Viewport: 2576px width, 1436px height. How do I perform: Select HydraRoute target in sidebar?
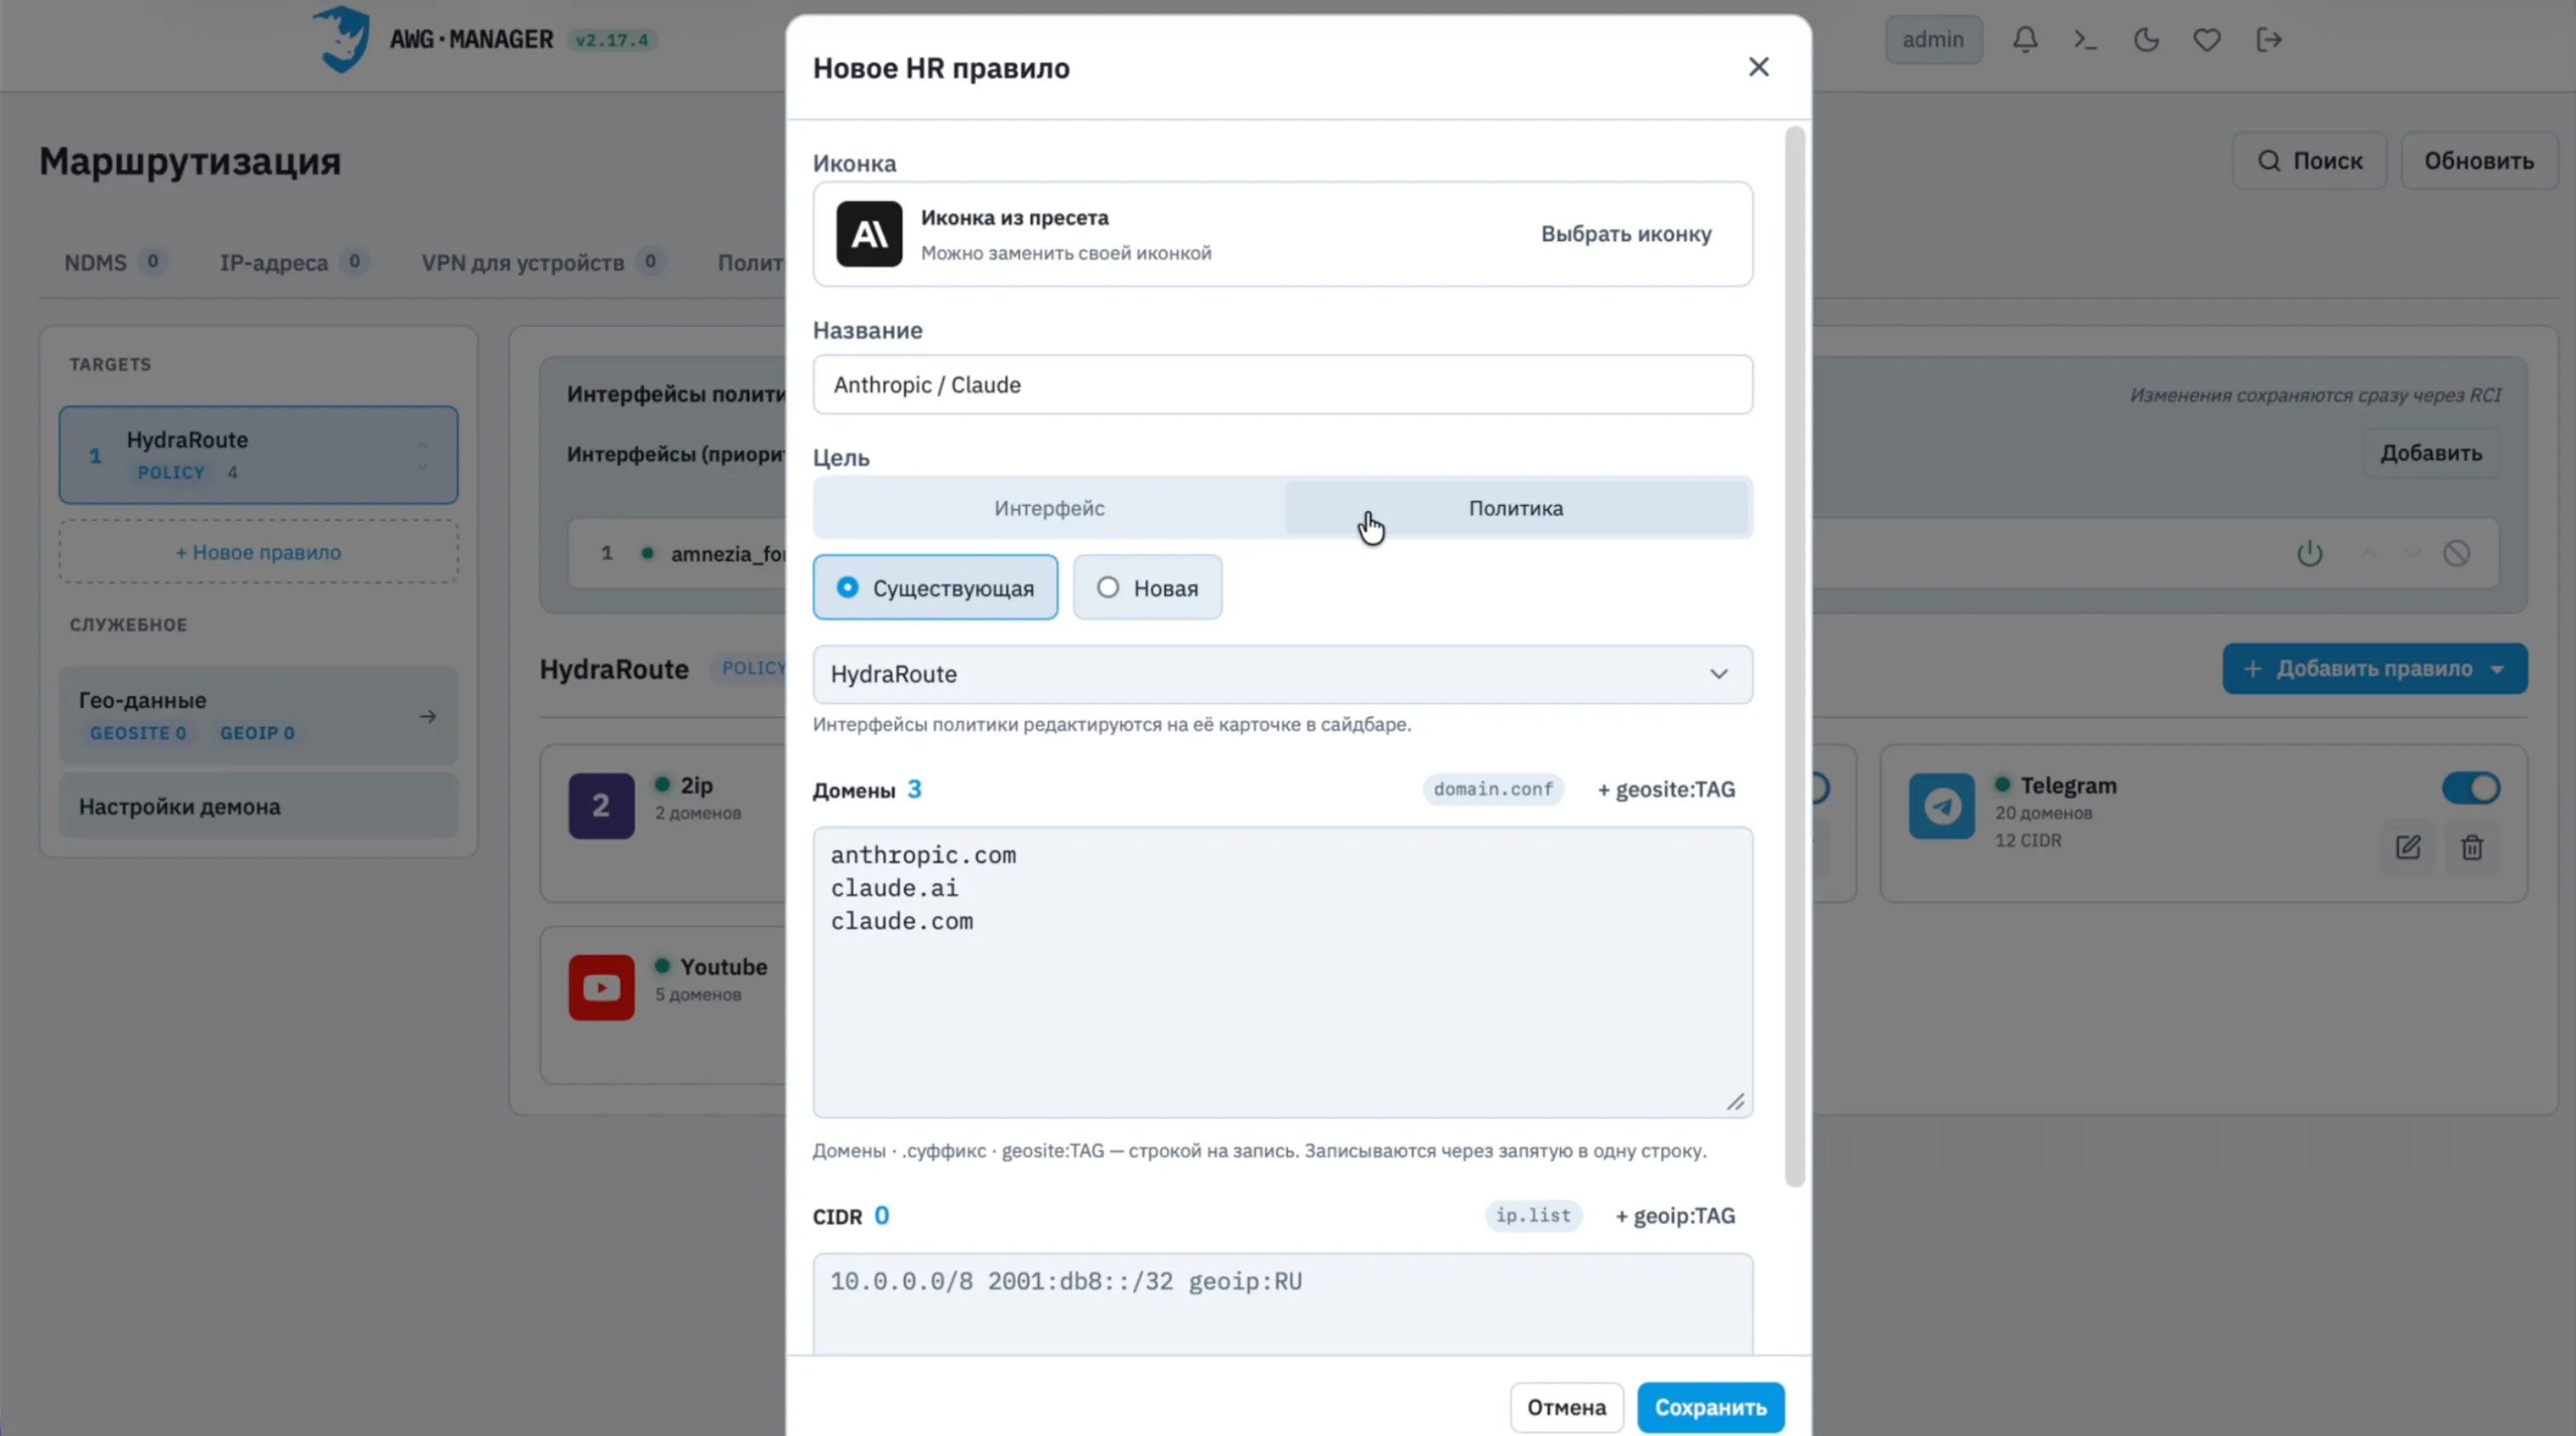tap(258, 455)
